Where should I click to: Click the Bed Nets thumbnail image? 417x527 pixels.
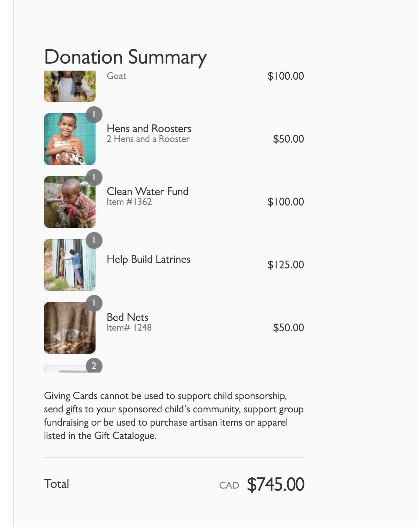click(x=69, y=328)
